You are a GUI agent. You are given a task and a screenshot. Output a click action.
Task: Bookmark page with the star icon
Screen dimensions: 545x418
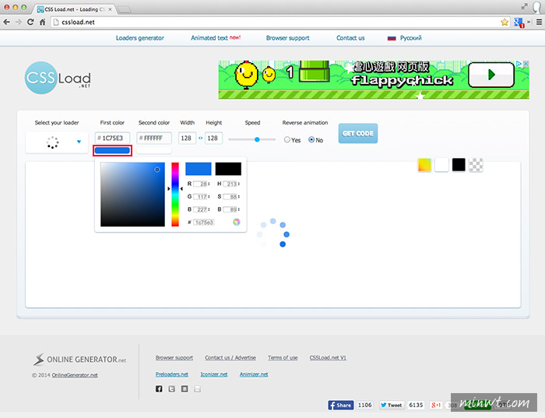click(505, 23)
